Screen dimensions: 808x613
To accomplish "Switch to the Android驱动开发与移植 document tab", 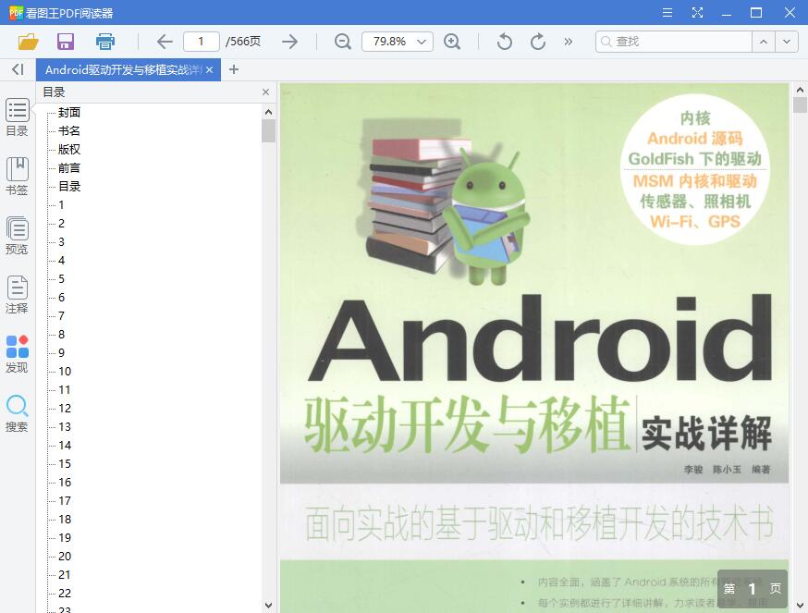I will (x=120, y=68).
